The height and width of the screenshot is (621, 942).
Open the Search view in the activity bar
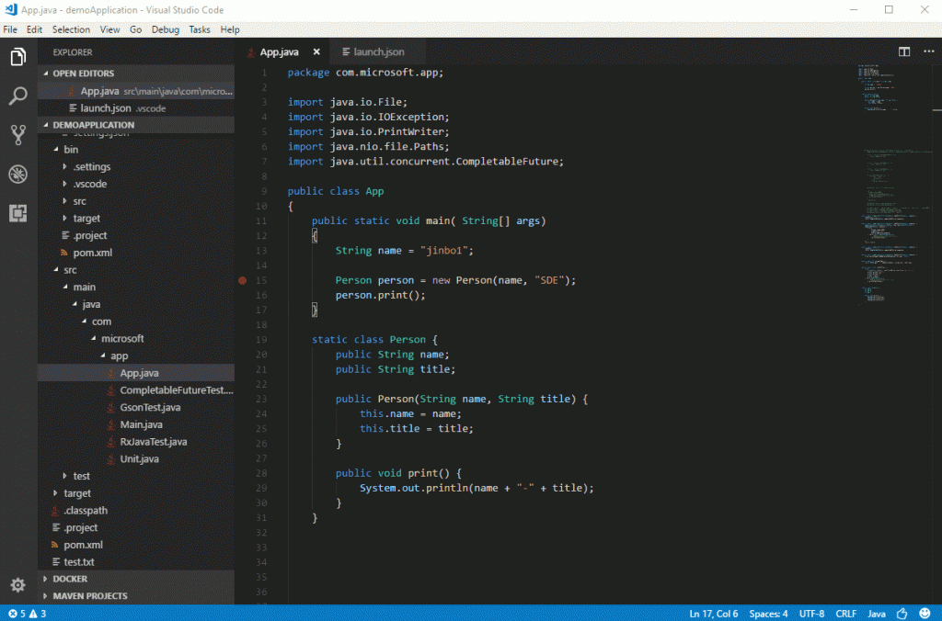(17, 96)
